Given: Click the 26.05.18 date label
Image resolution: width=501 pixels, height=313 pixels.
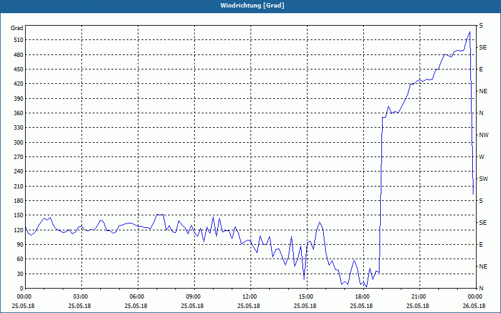Looking at the screenshot, I should coord(474,305).
